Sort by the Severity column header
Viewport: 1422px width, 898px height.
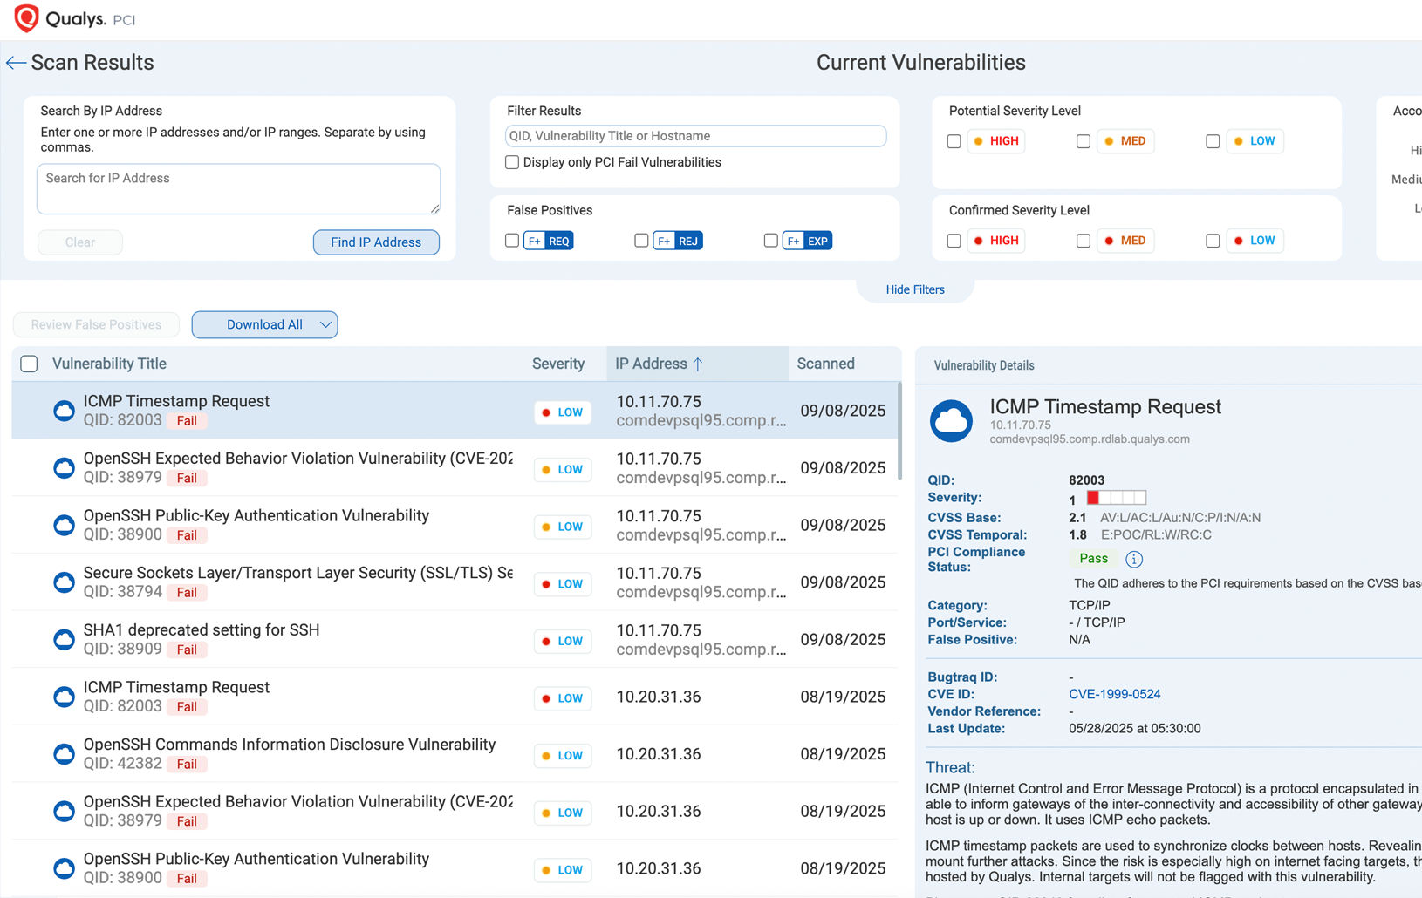557,364
